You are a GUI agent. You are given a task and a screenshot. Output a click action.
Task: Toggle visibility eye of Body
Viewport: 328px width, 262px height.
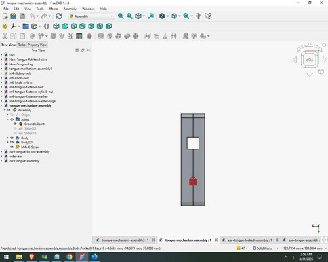(12, 138)
